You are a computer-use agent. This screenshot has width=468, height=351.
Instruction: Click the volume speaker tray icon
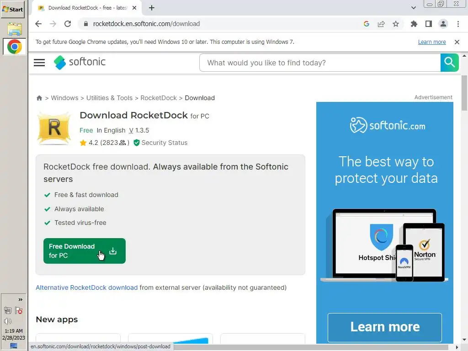coord(8,321)
